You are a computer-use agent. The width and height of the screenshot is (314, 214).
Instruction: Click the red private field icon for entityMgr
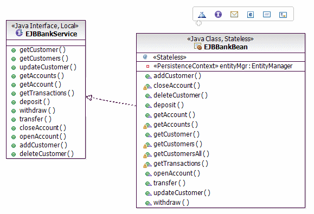[x=148, y=66]
